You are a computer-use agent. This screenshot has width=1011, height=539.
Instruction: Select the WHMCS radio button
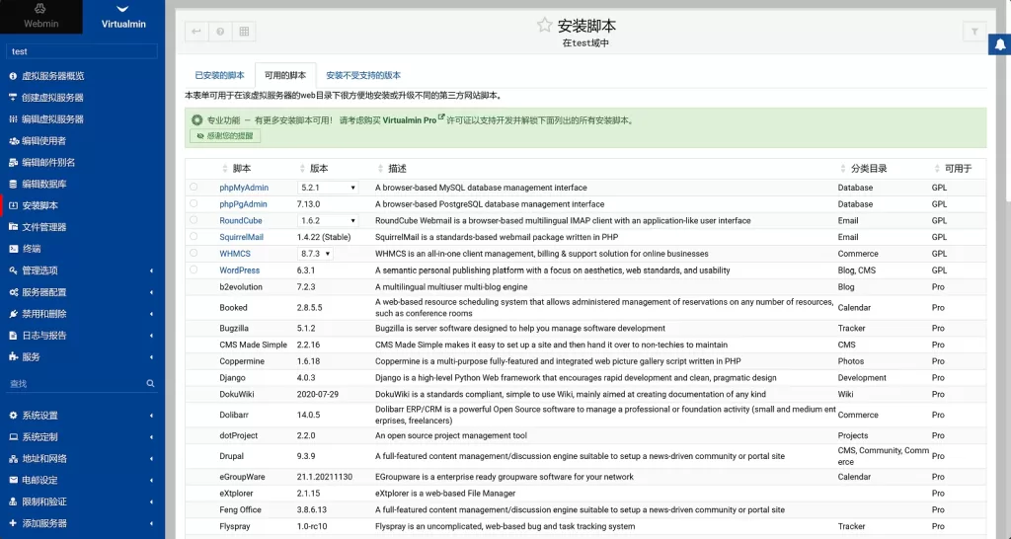click(x=194, y=253)
